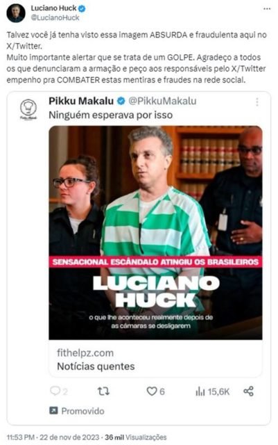Open the @PikkuMakalu handle link
Screen dimensions: 278x445
coord(162,101)
